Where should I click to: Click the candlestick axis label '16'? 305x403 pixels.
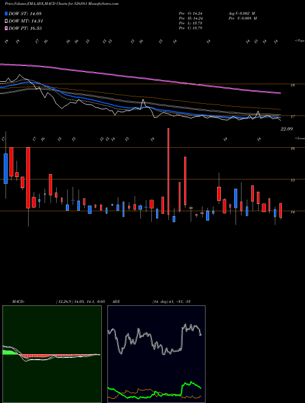[292, 148]
